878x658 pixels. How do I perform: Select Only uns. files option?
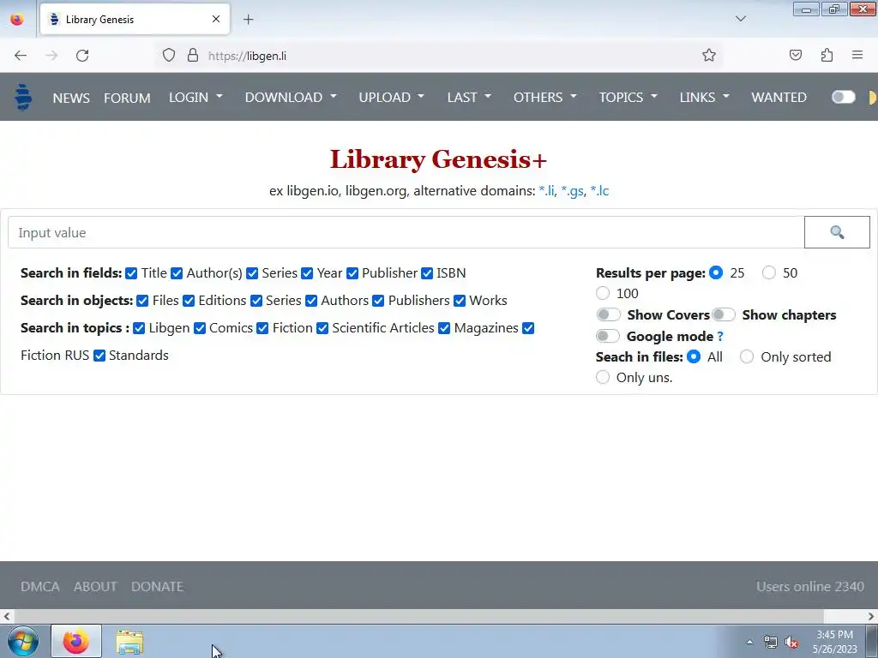pos(603,377)
